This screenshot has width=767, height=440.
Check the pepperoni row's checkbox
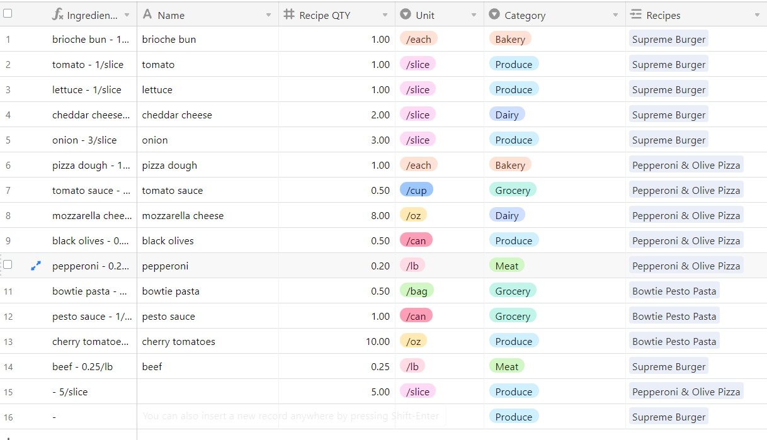[8, 265]
